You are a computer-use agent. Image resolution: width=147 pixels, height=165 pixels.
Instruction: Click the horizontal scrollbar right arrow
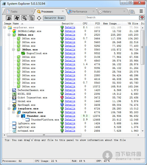click(138, 135)
